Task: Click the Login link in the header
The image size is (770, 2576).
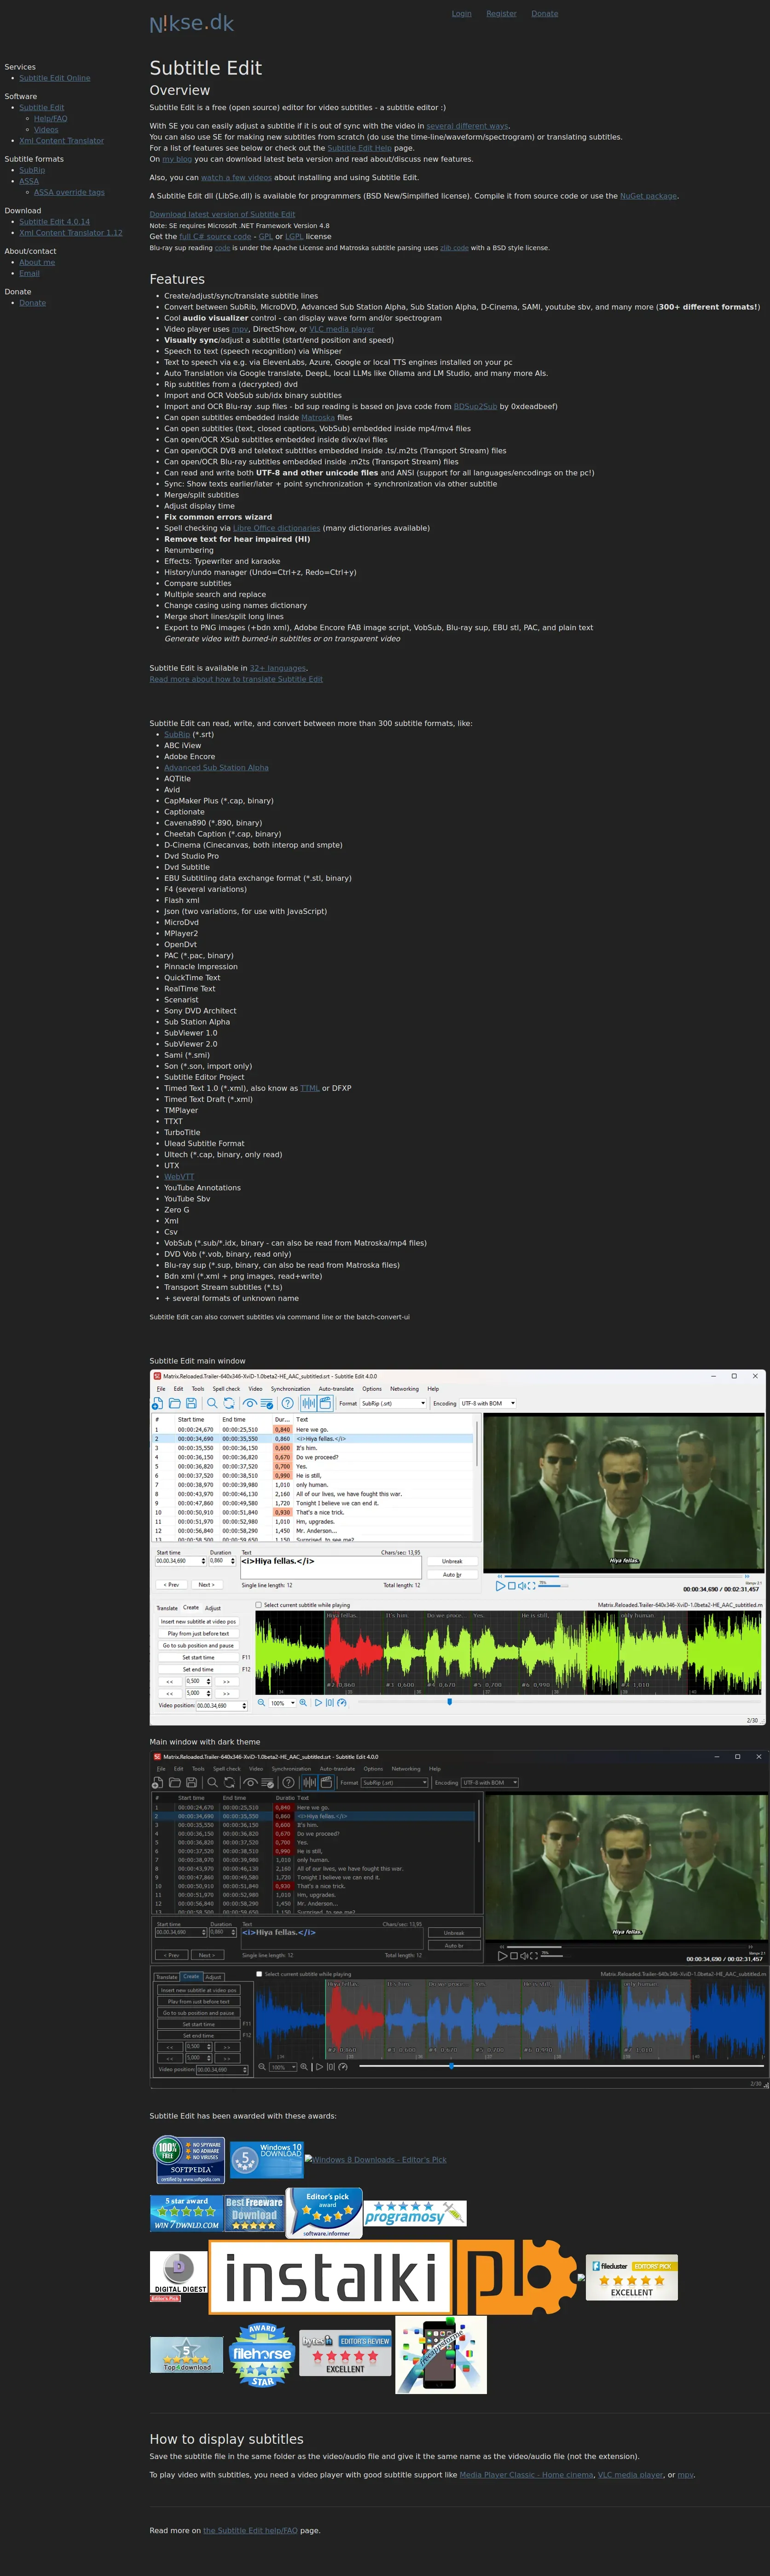Action: 461,14
